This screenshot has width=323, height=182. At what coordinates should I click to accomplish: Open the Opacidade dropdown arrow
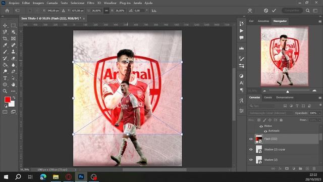(319, 113)
